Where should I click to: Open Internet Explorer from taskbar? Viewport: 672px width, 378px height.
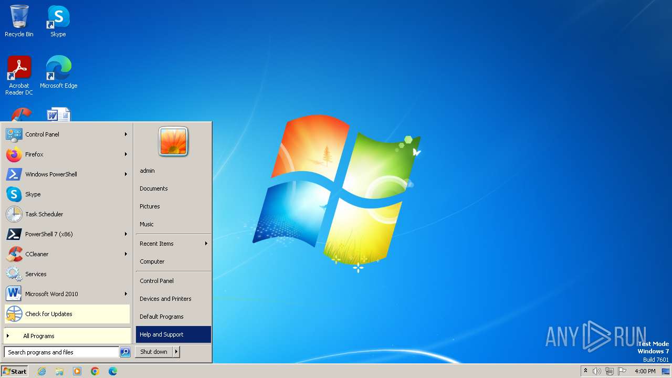tap(42, 371)
